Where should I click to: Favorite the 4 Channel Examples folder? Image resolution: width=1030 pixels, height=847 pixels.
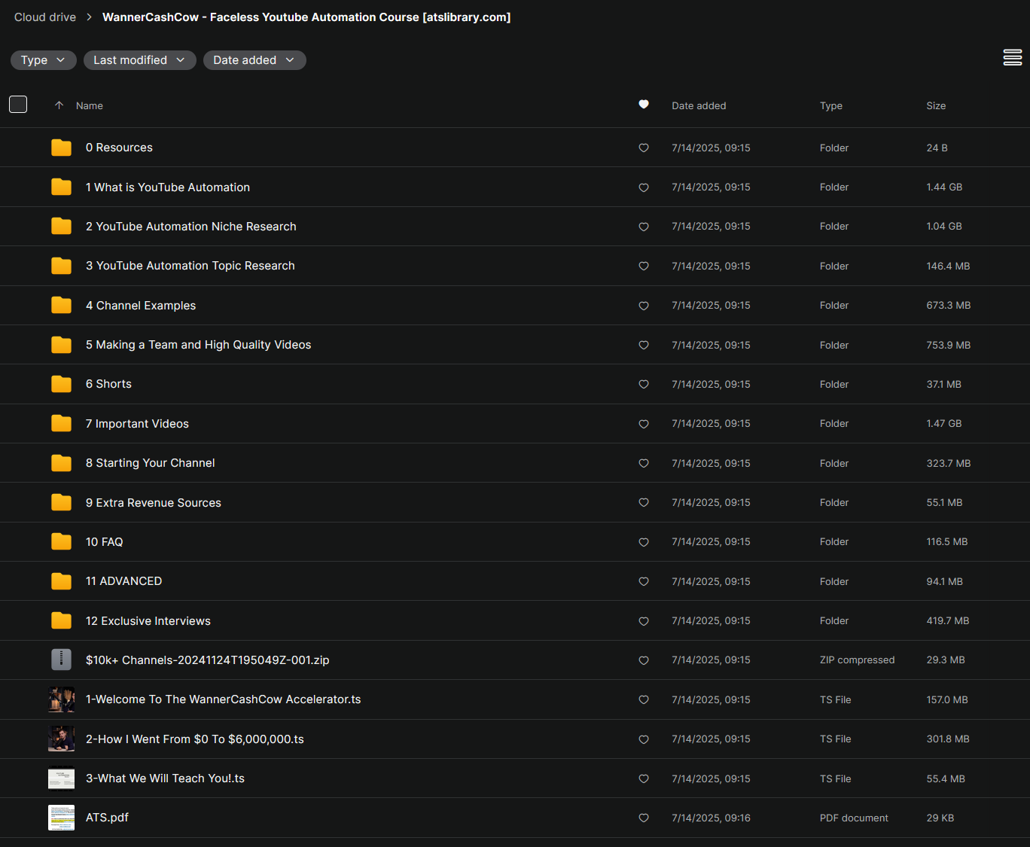(644, 306)
